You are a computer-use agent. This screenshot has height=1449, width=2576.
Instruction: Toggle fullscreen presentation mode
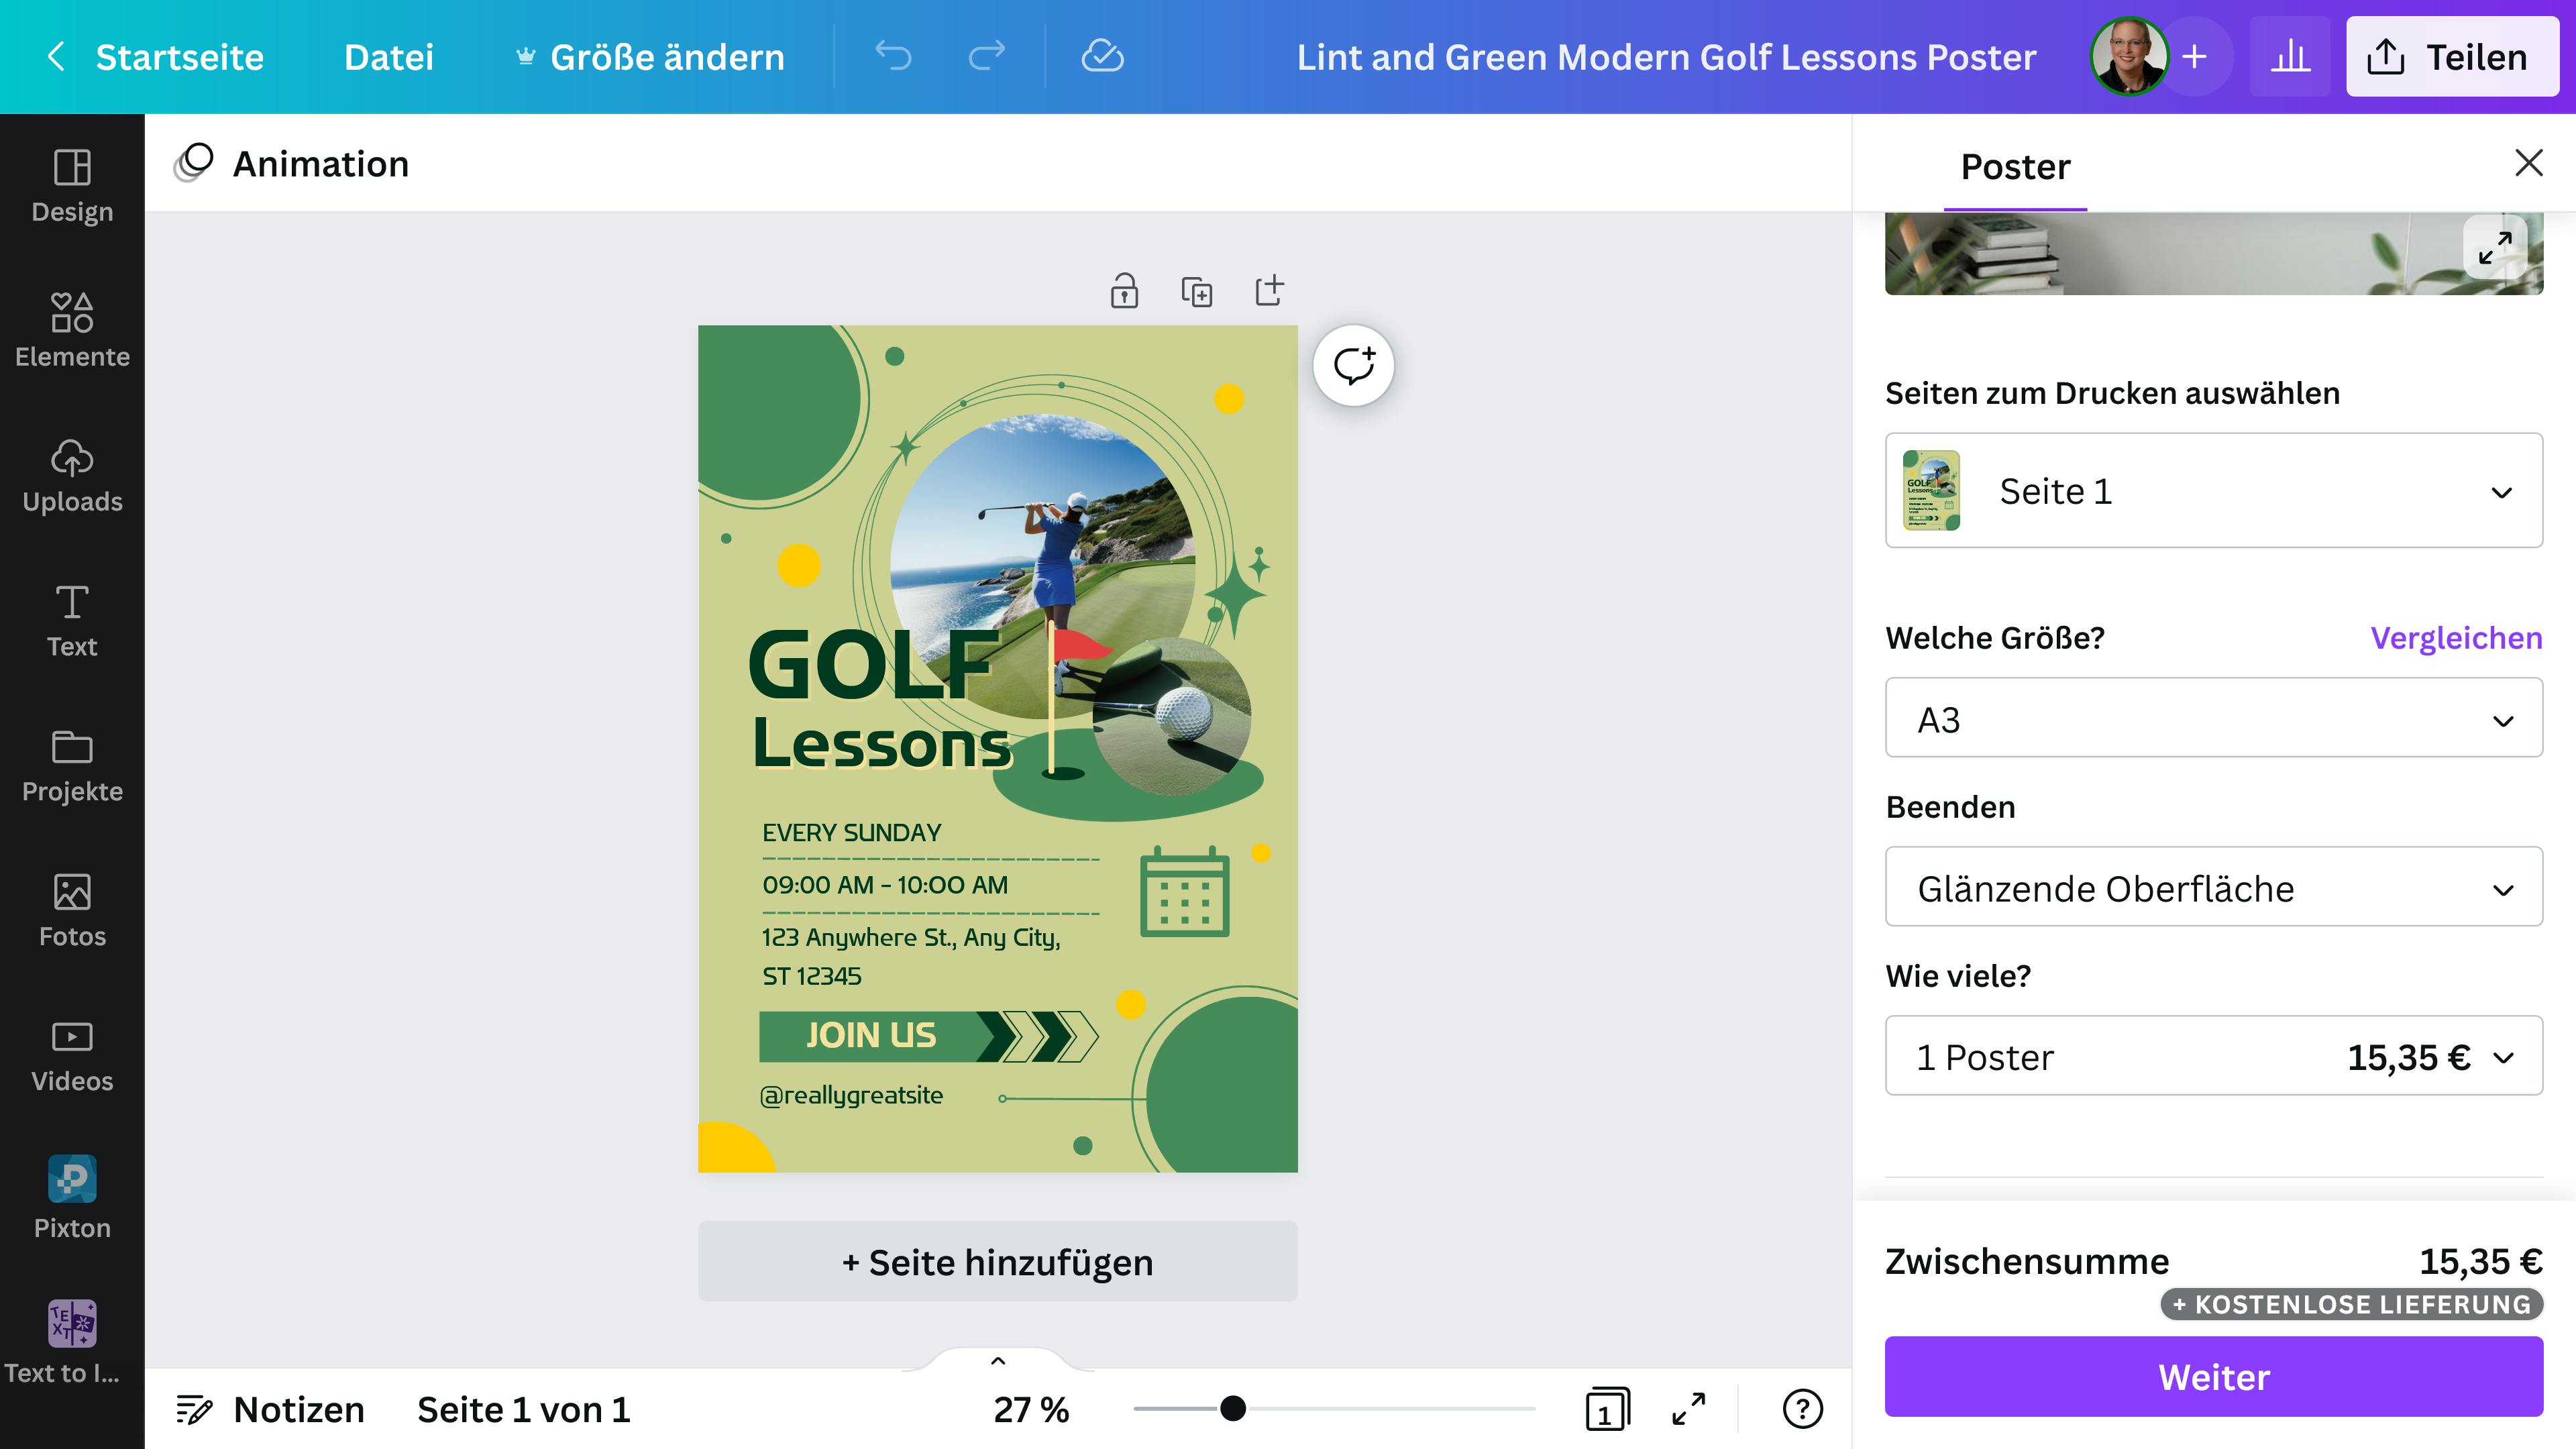(1689, 1409)
